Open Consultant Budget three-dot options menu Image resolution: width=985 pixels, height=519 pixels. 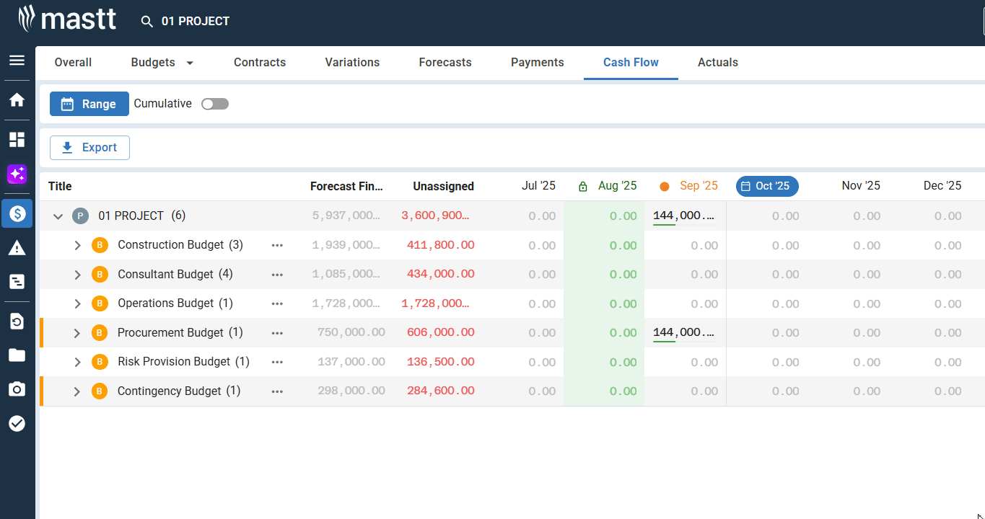point(277,275)
